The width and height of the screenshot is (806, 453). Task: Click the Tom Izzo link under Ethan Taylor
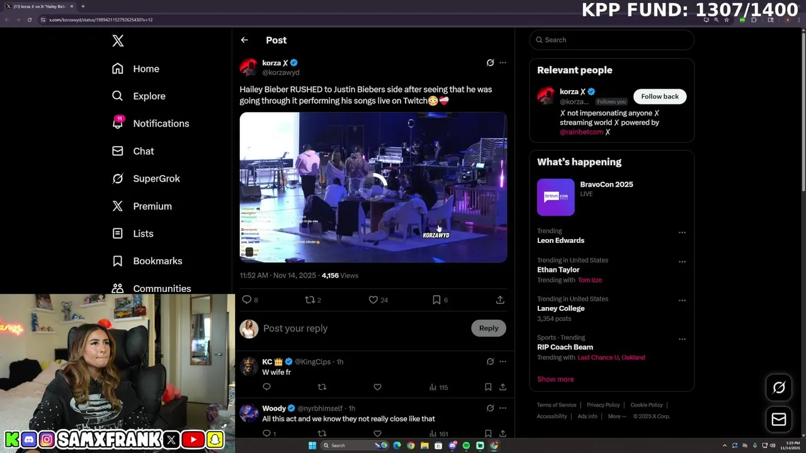pos(590,280)
